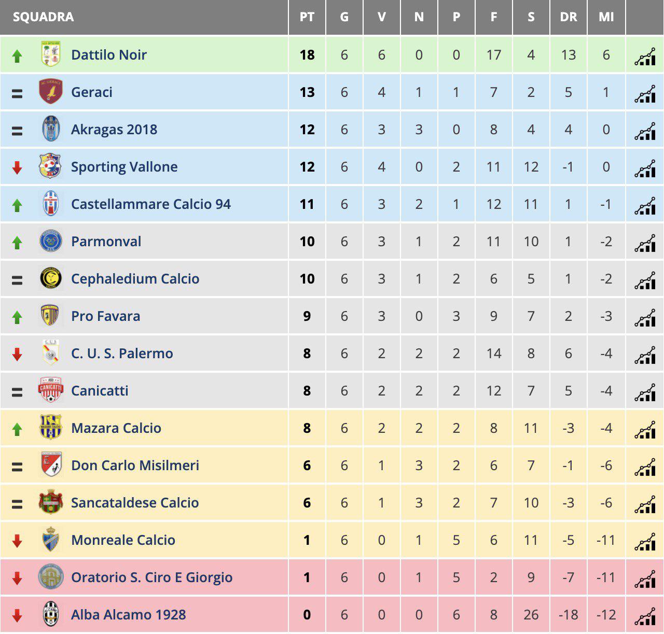Viewport: 664px width, 634px height.
Task: Click the Sporting Vallone team badge
Action: pos(51,166)
